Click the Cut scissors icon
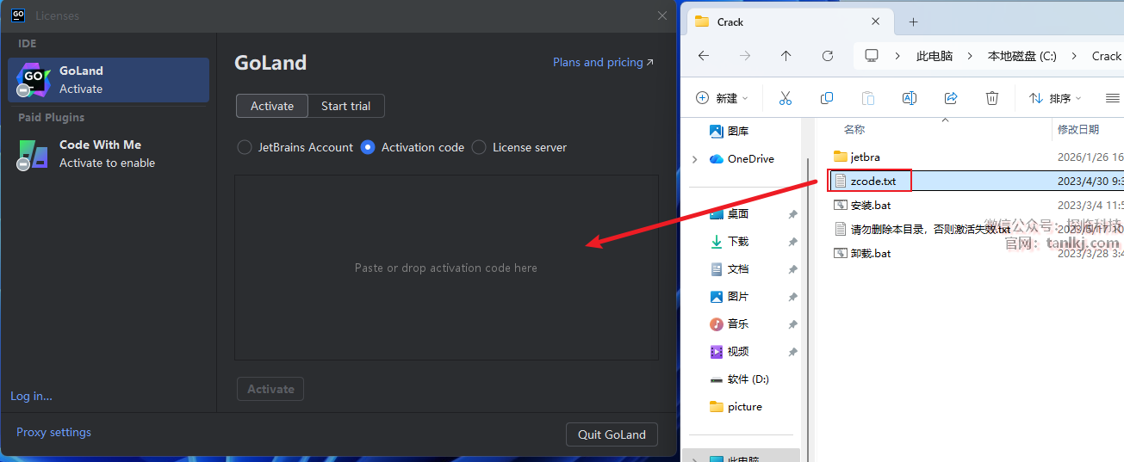1124x462 pixels. tap(785, 98)
